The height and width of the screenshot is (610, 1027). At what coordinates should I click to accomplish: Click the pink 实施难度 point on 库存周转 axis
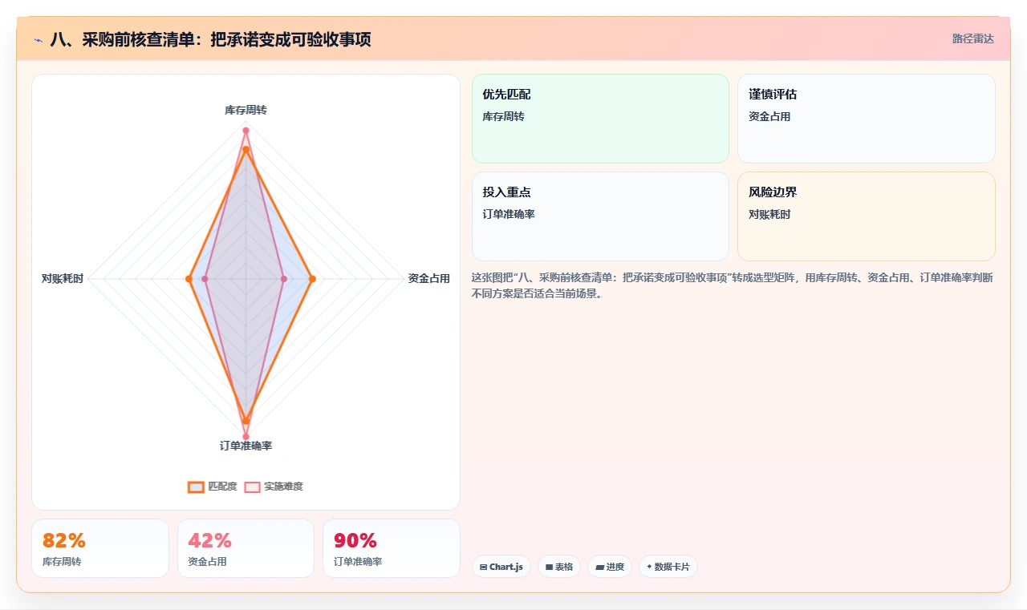[246, 130]
